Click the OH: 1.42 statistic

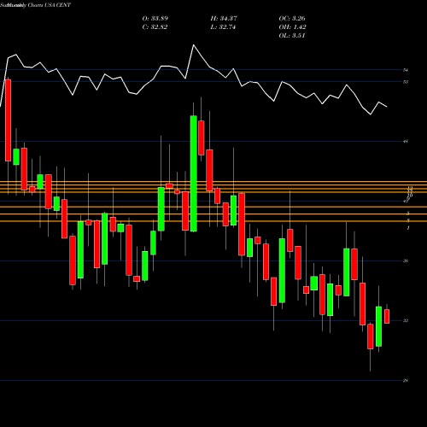[x=292, y=27]
